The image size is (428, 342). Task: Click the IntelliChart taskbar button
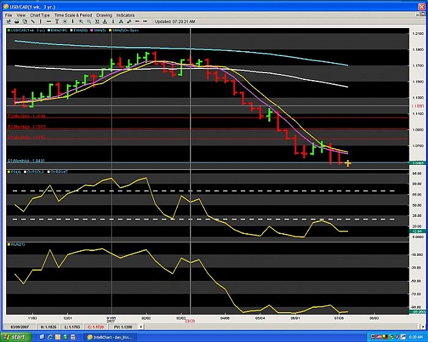pos(110,337)
